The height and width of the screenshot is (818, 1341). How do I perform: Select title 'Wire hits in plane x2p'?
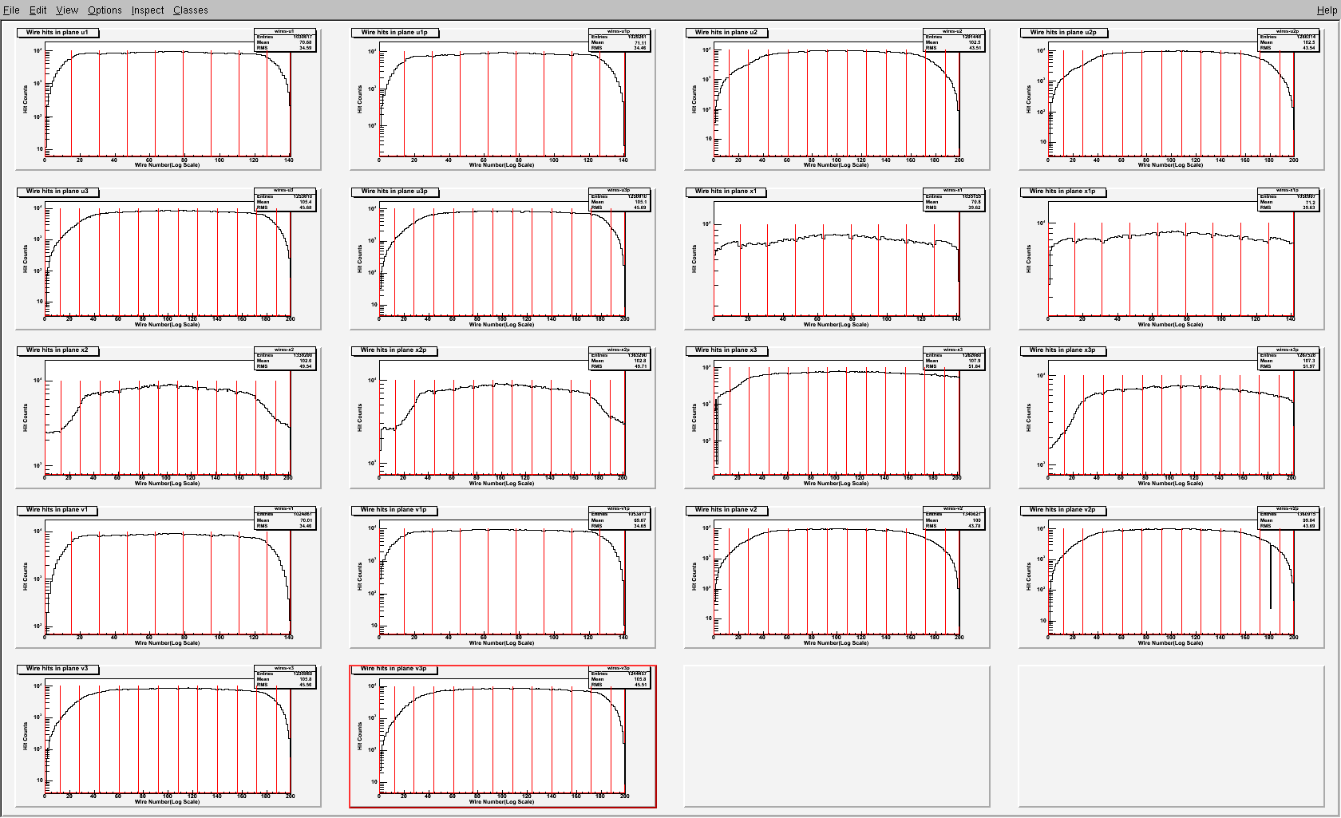394,350
